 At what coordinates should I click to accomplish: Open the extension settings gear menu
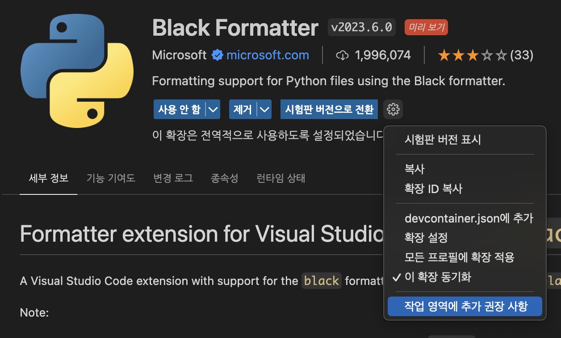393,109
